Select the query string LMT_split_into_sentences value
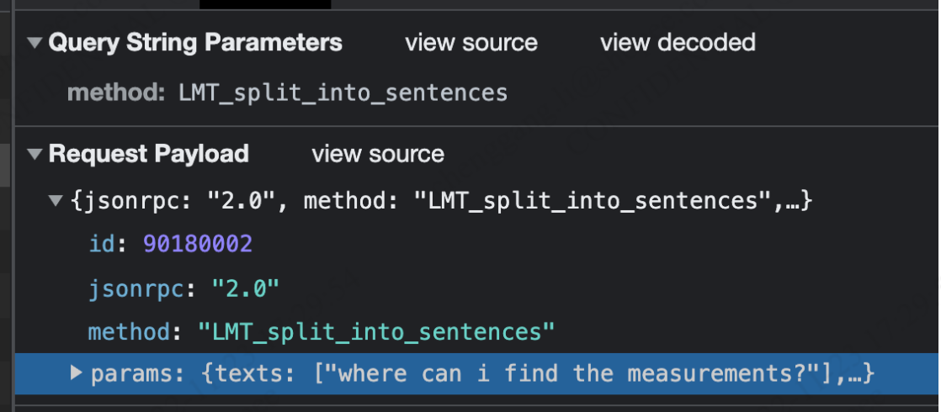 point(343,92)
